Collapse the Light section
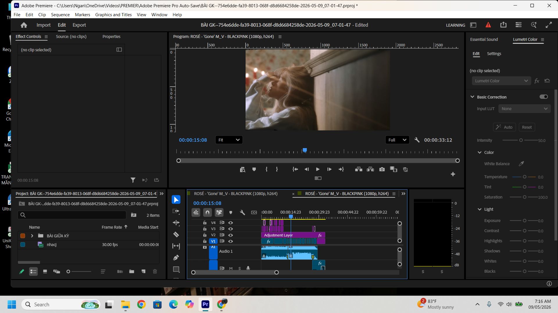558x313 pixels. (x=480, y=209)
